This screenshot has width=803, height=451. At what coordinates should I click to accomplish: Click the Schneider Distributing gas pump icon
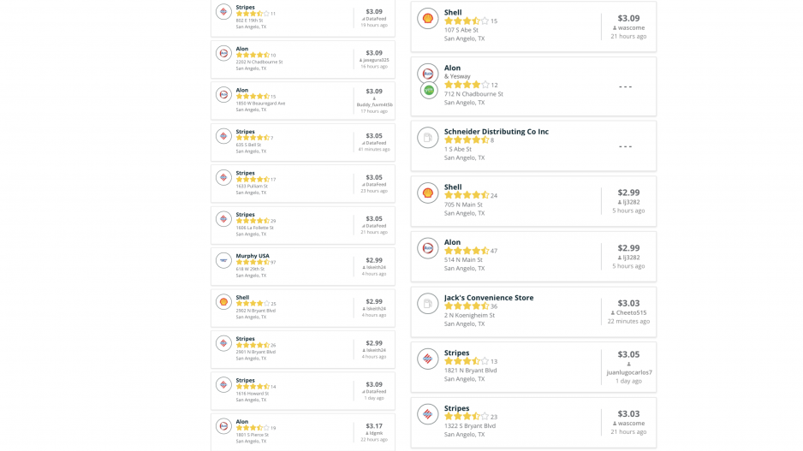428,137
